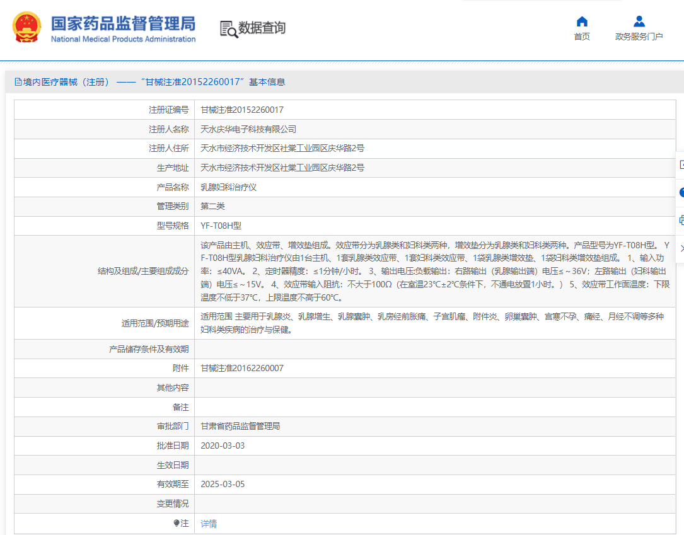Click the 型号规格 label cell

coord(104,226)
